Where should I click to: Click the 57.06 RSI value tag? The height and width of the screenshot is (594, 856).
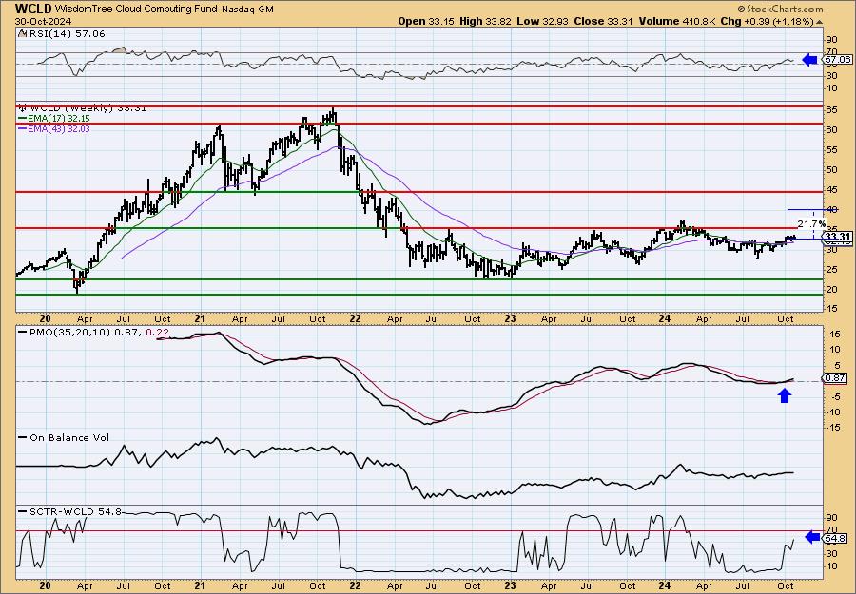(838, 59)
